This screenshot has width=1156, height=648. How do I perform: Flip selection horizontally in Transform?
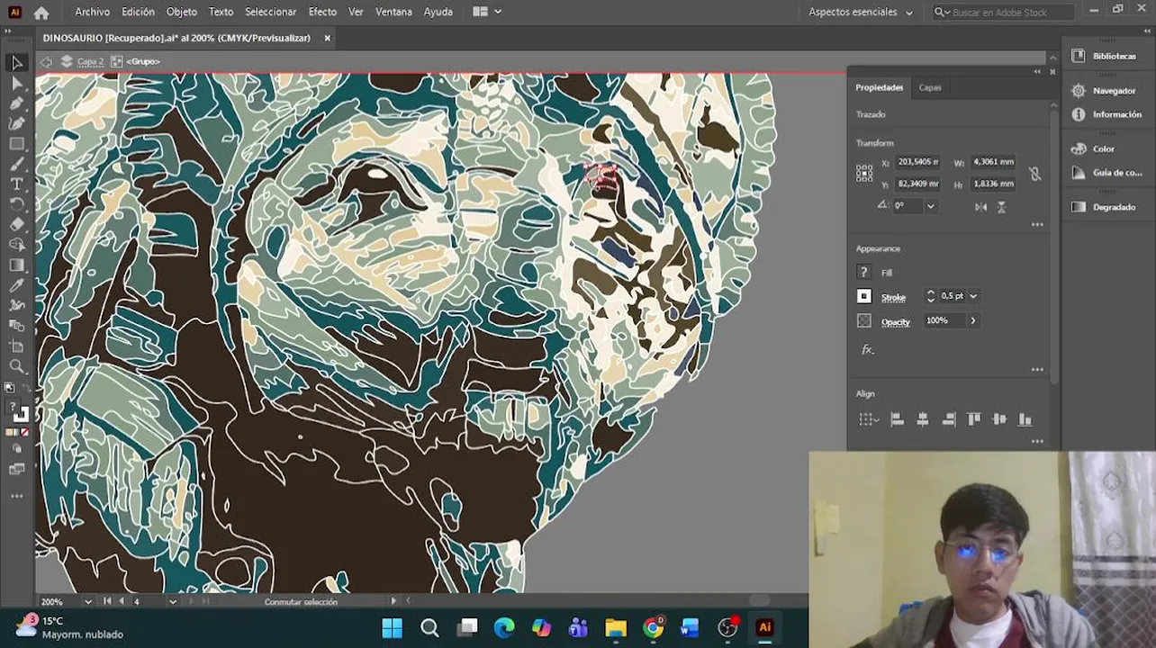980,206
